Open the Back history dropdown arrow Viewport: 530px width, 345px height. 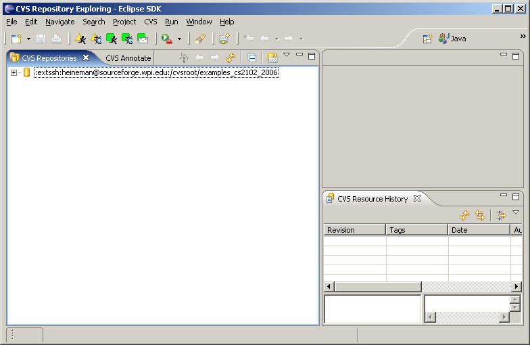point(277,39)
